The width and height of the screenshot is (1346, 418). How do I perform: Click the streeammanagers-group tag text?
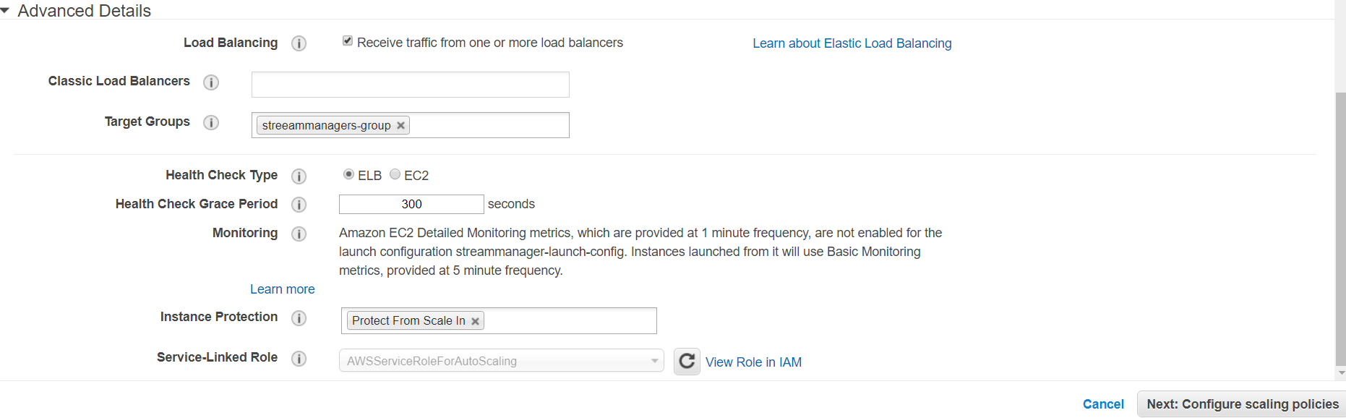point(326,125)
